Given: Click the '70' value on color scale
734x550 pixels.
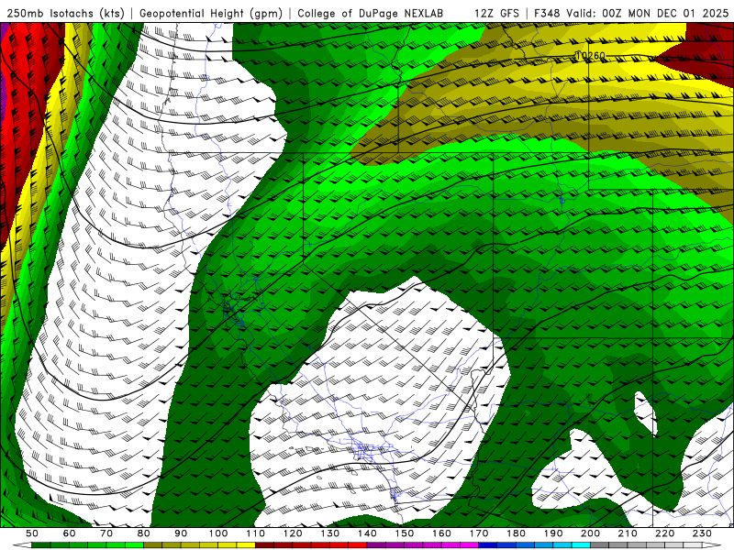Looking at the screenshot, I should tap(106, 533).
